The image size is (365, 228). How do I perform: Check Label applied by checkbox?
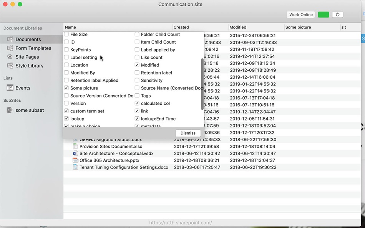click(x=137, y=50)
